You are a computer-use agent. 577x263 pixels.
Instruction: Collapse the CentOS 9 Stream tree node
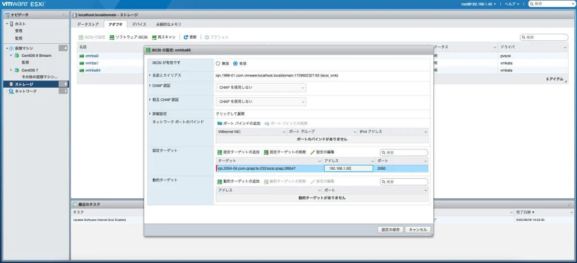[x=11, y=56]
